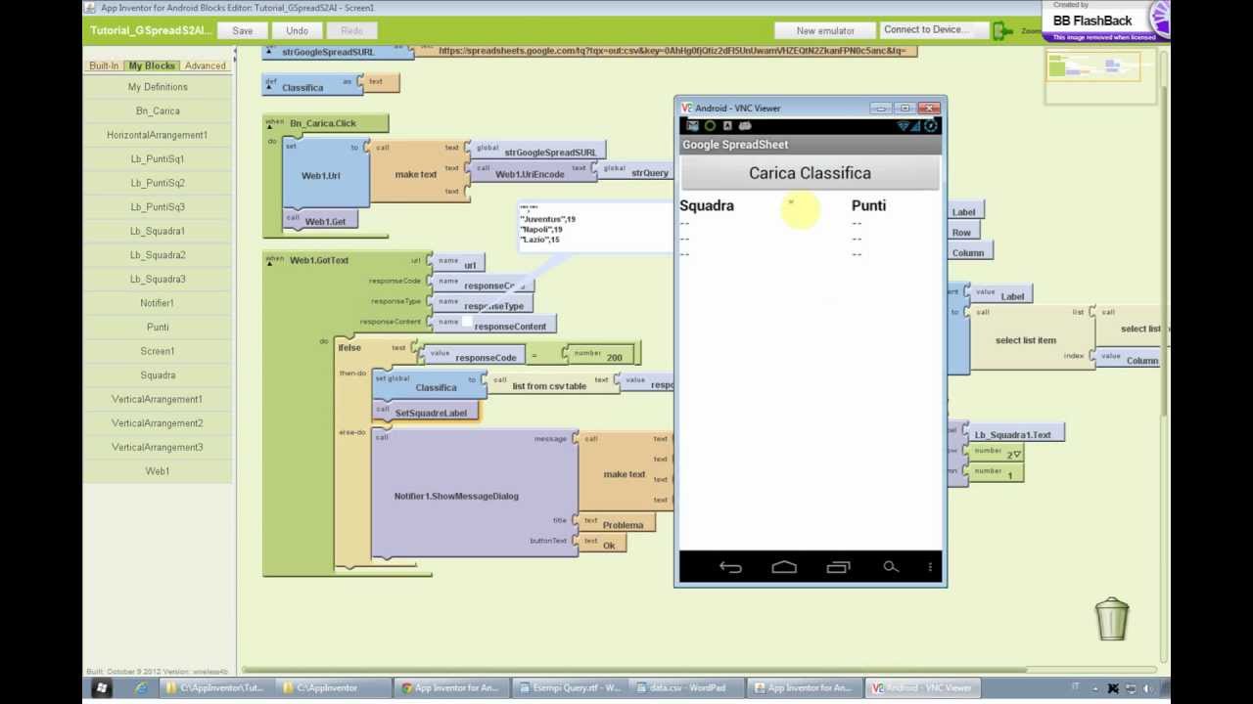1253x704 pixels.
Task: Open the Lb_Squadra1 drawer
Action: (x=158, y=231)
